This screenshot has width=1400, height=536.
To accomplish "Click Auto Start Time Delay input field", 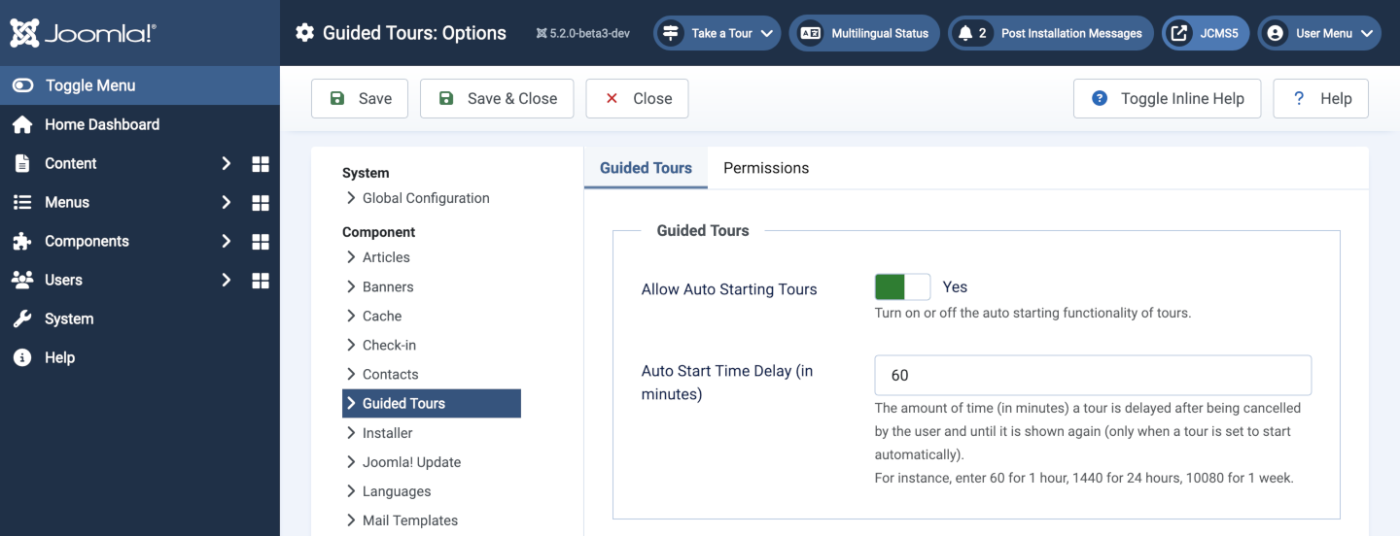I will [x=1093, y=375].
